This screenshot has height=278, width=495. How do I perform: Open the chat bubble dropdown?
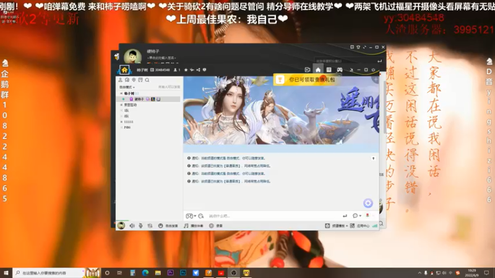[357, 216]
